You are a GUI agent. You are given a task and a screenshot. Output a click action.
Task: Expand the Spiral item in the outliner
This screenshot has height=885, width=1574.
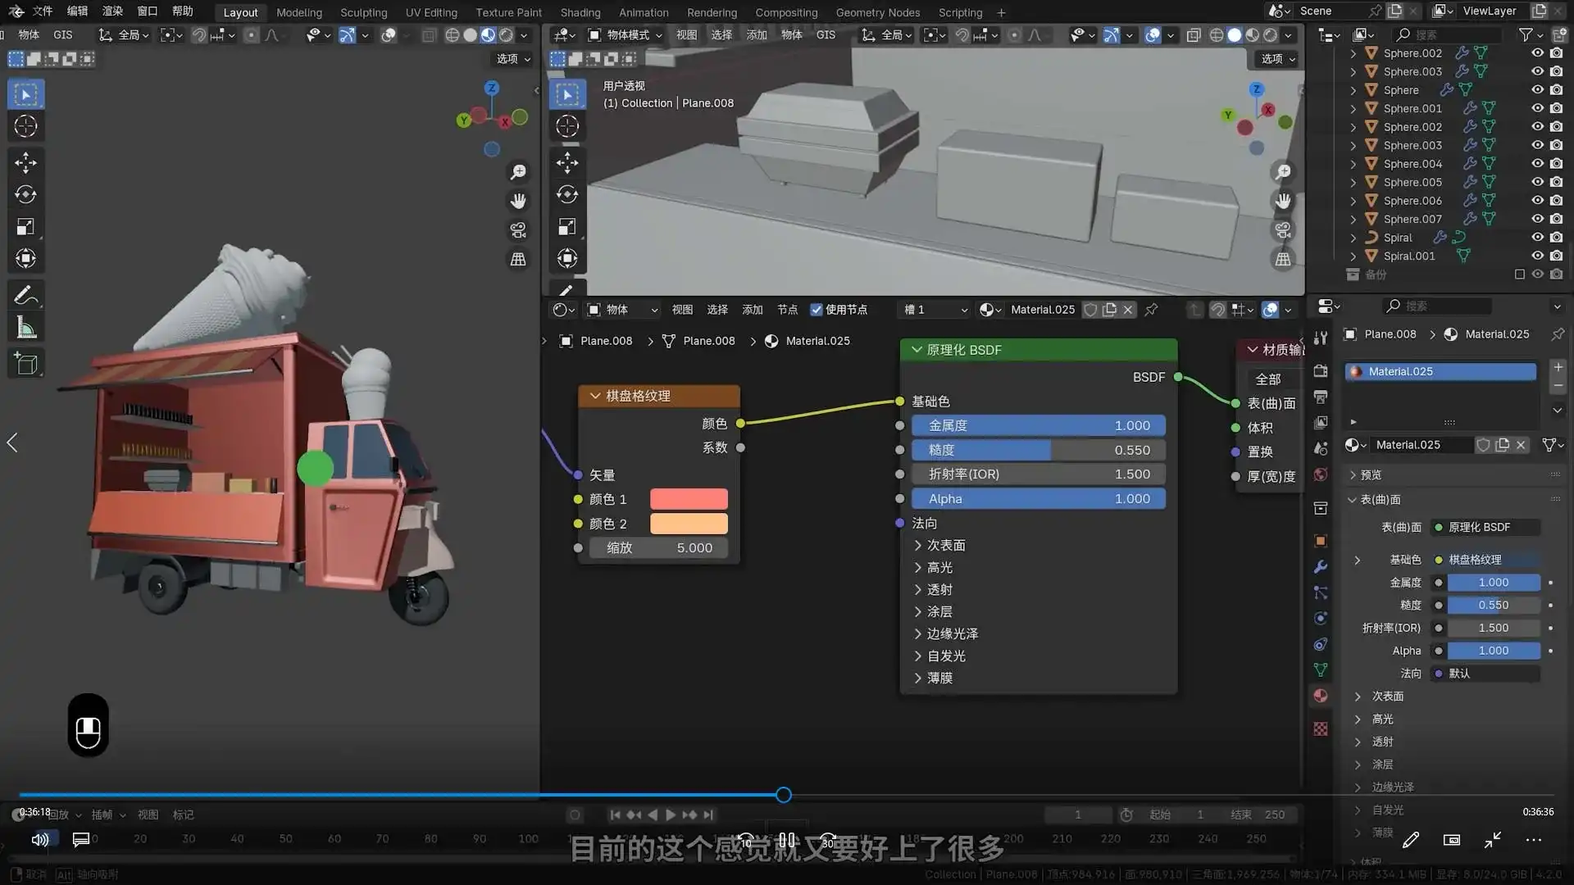1353,238
